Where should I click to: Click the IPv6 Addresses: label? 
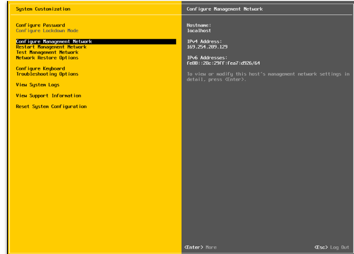207,58
